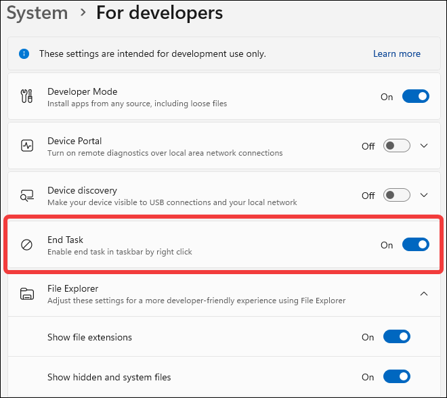Click the End Task label
The height and width of the screenshot is (398, 447).
pos(65,240)
